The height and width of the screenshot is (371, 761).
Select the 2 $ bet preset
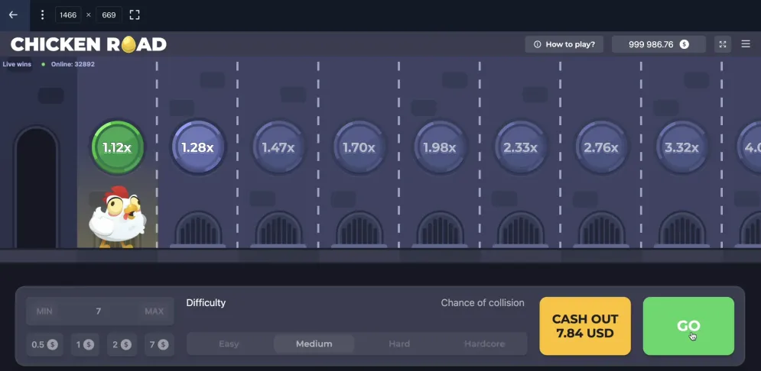pos(122,345)
